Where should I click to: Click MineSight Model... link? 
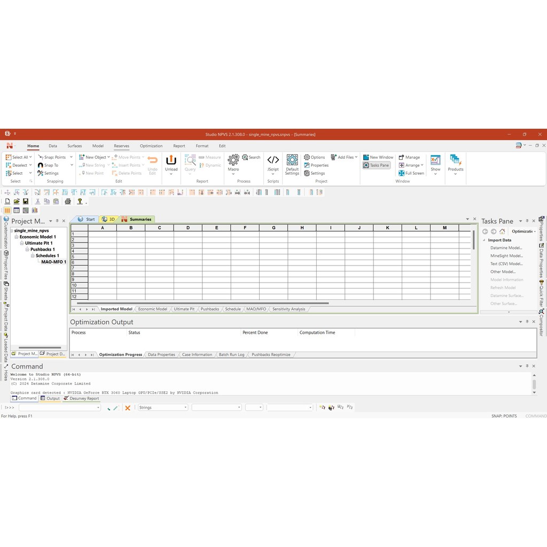[506, 256]
